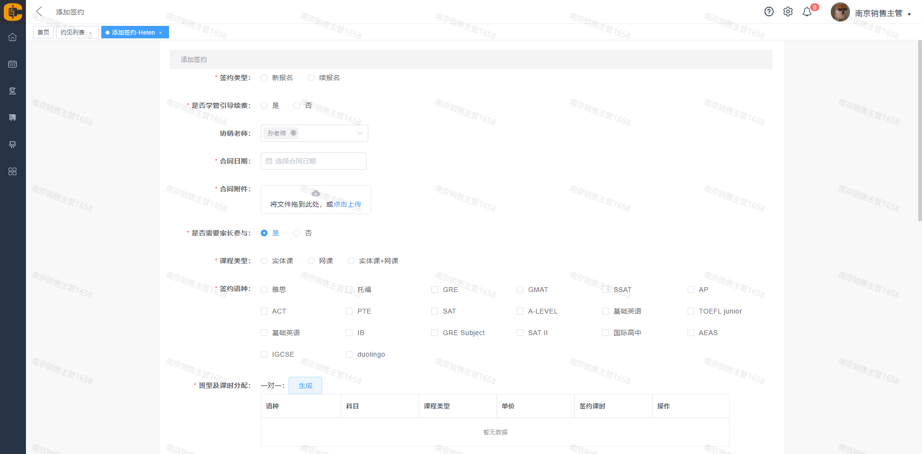Screen dimensions: 922x454
Task: Expand the 协销老师 dropdown arrow
Action: tap(360, 133)
